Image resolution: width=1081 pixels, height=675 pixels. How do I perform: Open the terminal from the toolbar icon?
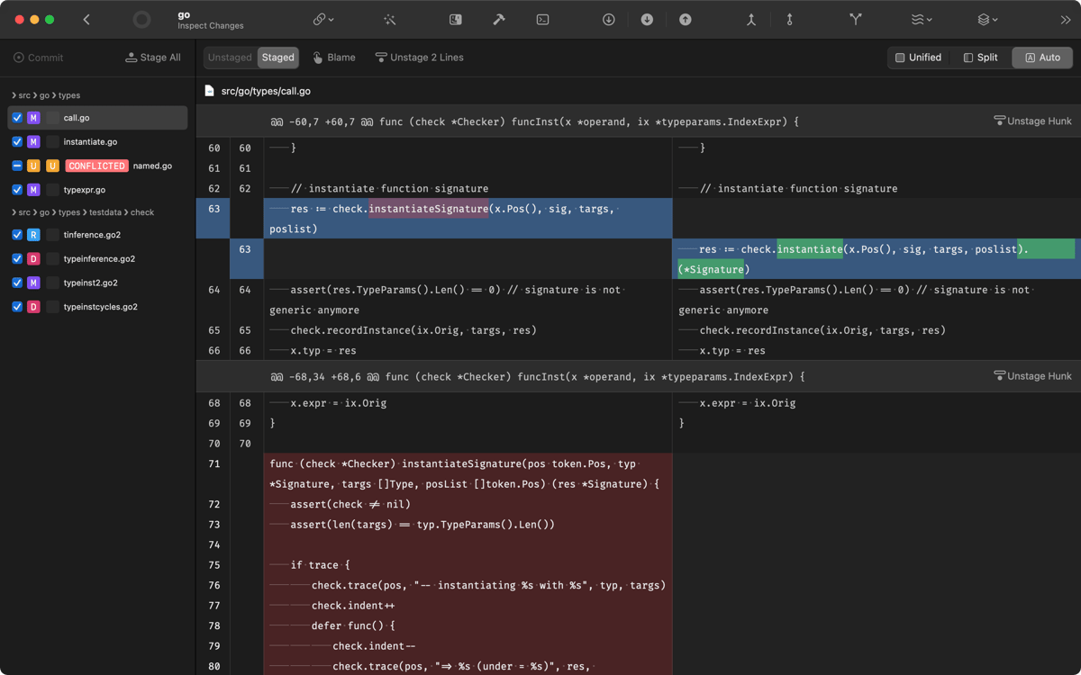tap(542, 20)
